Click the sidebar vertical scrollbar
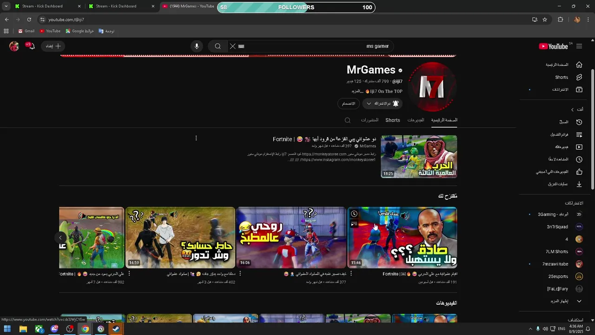The height and width of the screenshot is (335, 595). pos(593,129)
